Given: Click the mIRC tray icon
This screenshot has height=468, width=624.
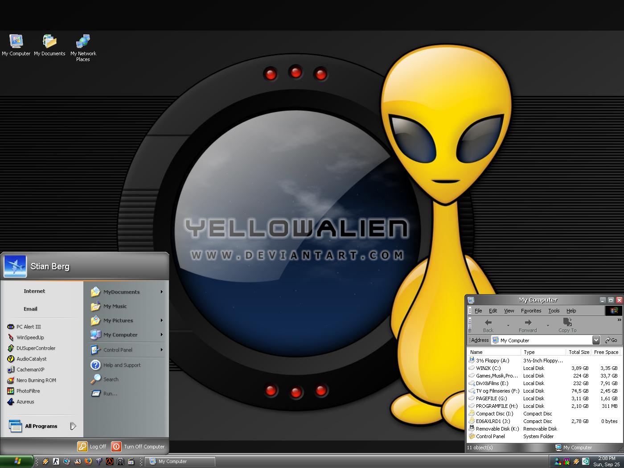Looking at the screenshot, I should pyautogui.click(x=567, y=461).
